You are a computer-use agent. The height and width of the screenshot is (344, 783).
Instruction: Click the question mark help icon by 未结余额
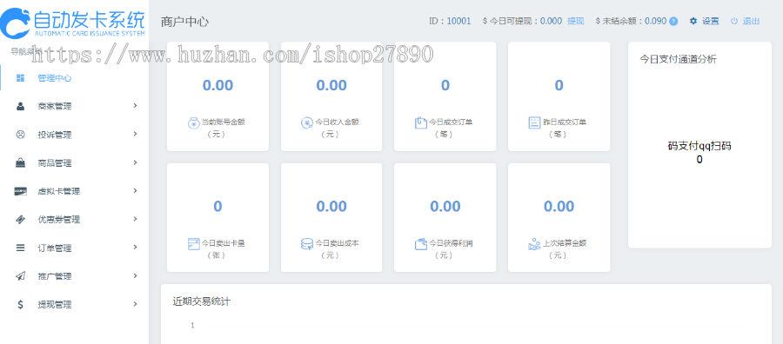point(673,22)
